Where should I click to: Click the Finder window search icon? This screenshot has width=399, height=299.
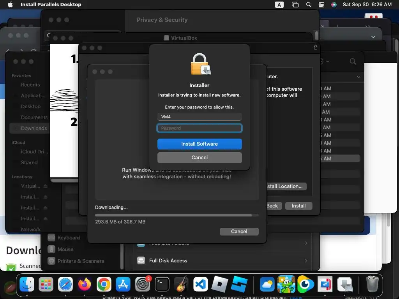point(353,61)
